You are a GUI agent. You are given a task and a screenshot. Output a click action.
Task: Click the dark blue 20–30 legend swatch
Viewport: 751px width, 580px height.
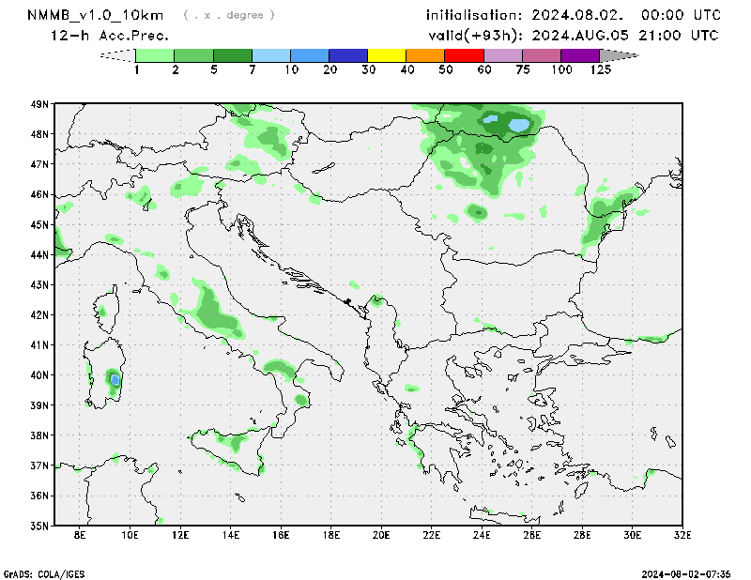click(x=348, y=55)
